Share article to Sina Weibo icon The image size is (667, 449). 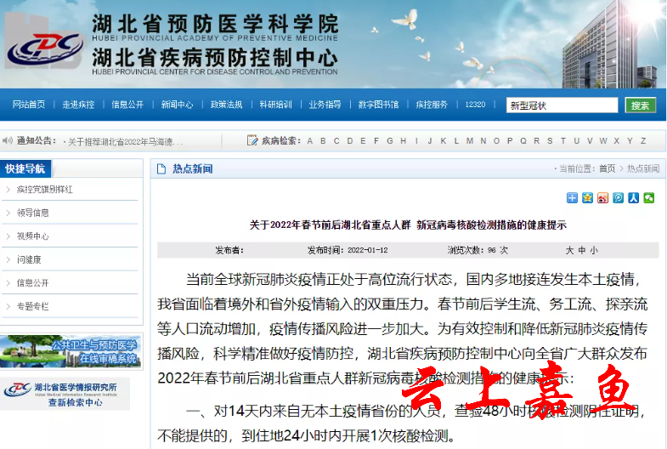(x=602, y=197)
